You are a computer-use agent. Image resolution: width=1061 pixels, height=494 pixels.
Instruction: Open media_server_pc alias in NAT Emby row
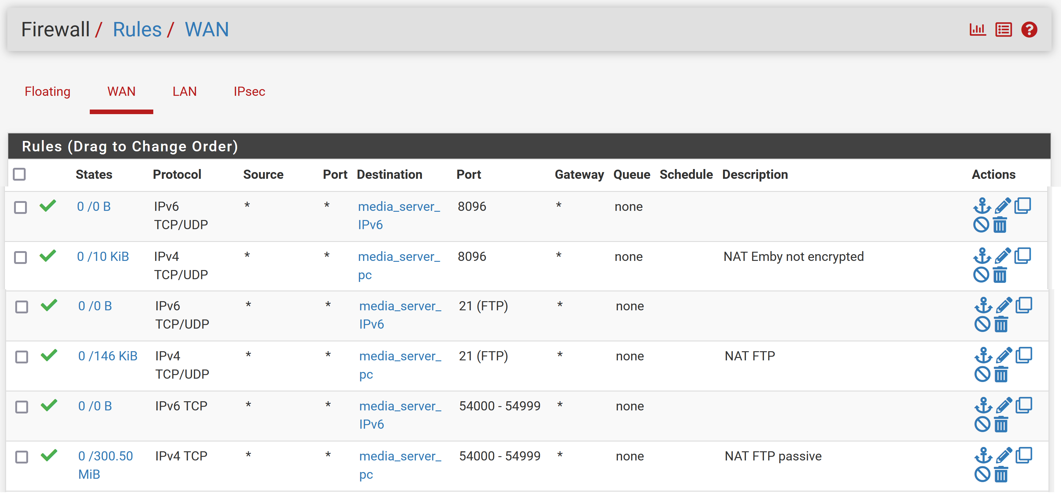(399, 265)
